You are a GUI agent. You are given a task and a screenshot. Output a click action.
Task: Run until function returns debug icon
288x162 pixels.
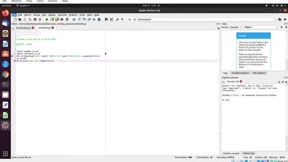click(89, 19)
